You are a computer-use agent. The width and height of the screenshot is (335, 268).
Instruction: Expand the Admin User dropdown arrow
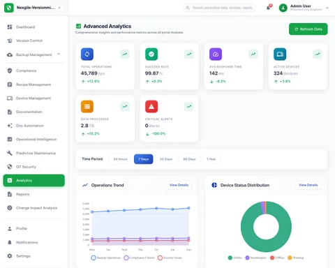[x=327, y=8]
